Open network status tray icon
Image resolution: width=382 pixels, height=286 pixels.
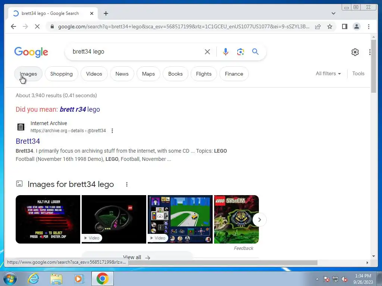(335, 279)
